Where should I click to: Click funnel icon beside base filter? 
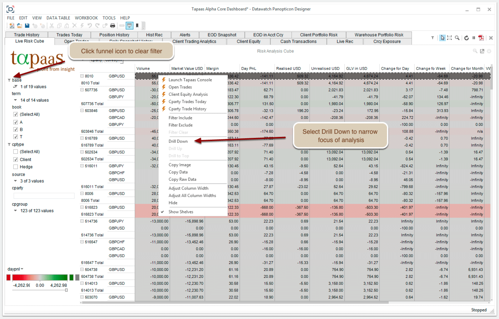(x=9, y=80)
